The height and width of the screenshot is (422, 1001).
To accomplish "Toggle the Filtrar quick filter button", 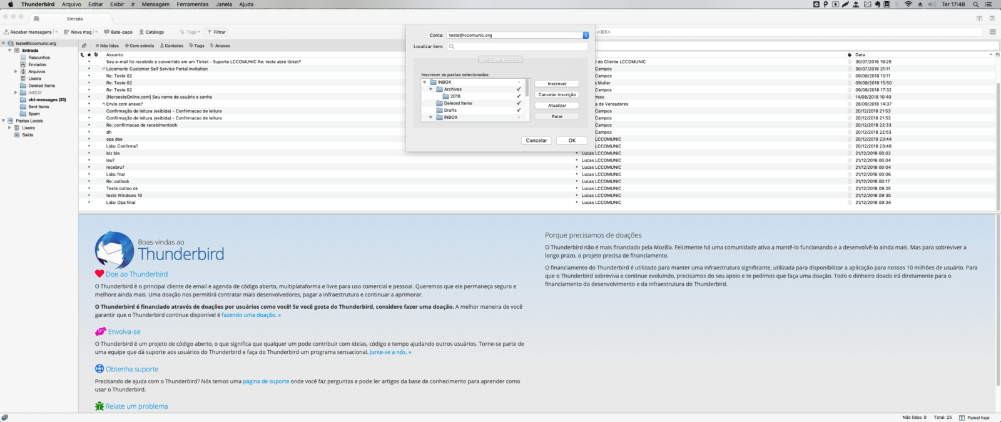I will (x=216, y=32).
